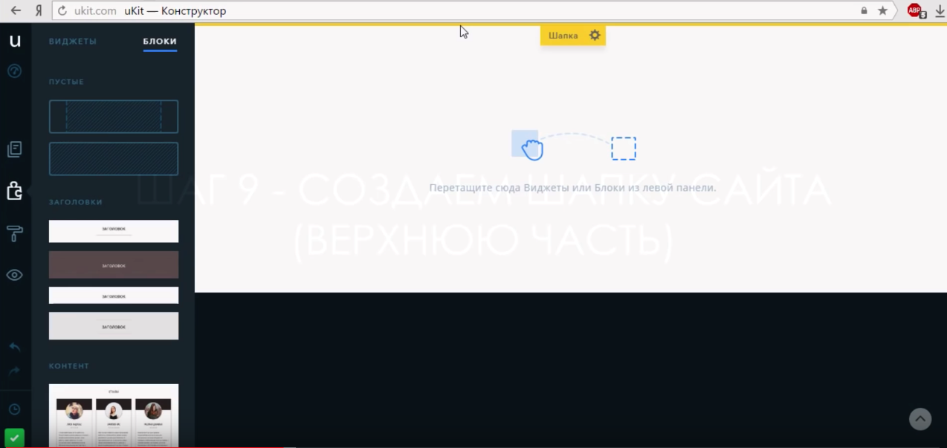Open the design paint roller icon

[x=15, y=233]
